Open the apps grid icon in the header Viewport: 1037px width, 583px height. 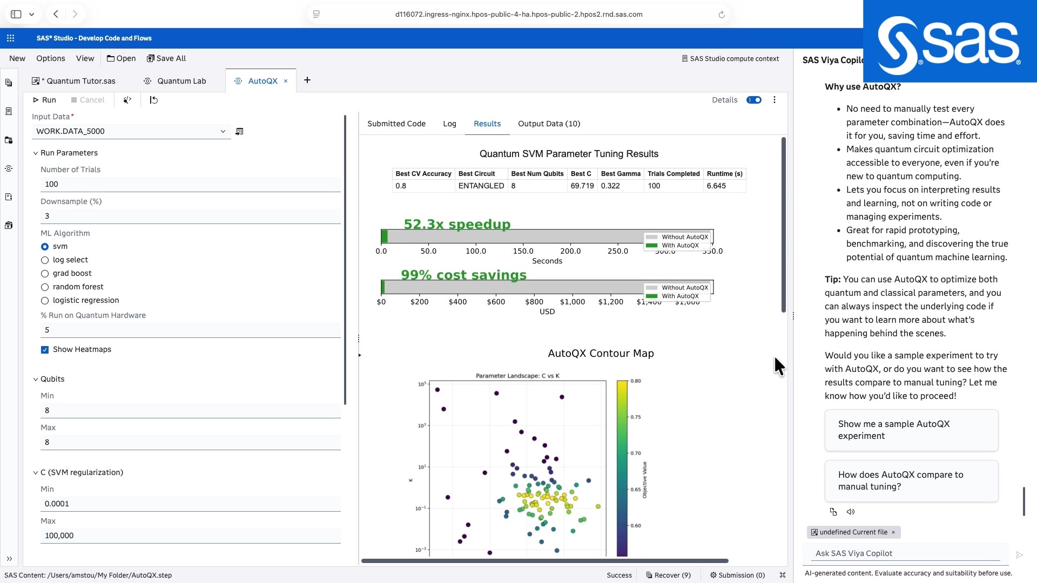[x=10, y=38]
